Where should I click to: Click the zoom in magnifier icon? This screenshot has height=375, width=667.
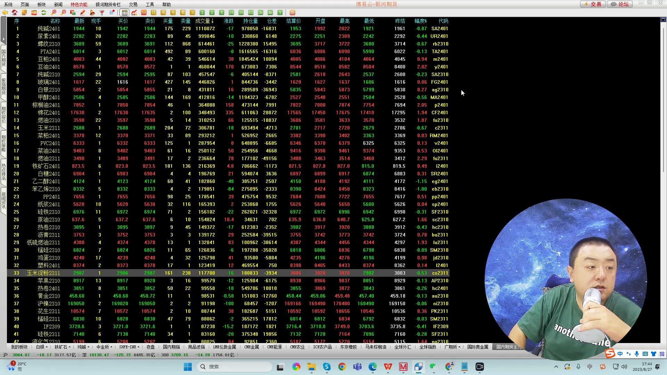pyautogui.click(x=53, y=12)
